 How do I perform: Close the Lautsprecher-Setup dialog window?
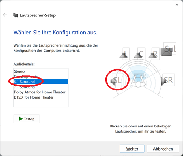coord(177,5)
